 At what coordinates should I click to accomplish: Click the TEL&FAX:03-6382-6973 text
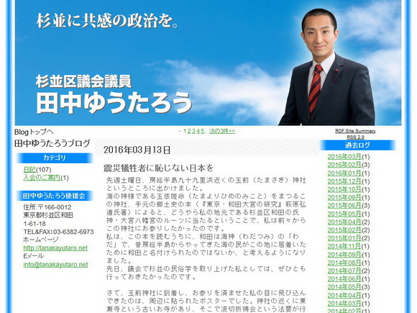58,232
